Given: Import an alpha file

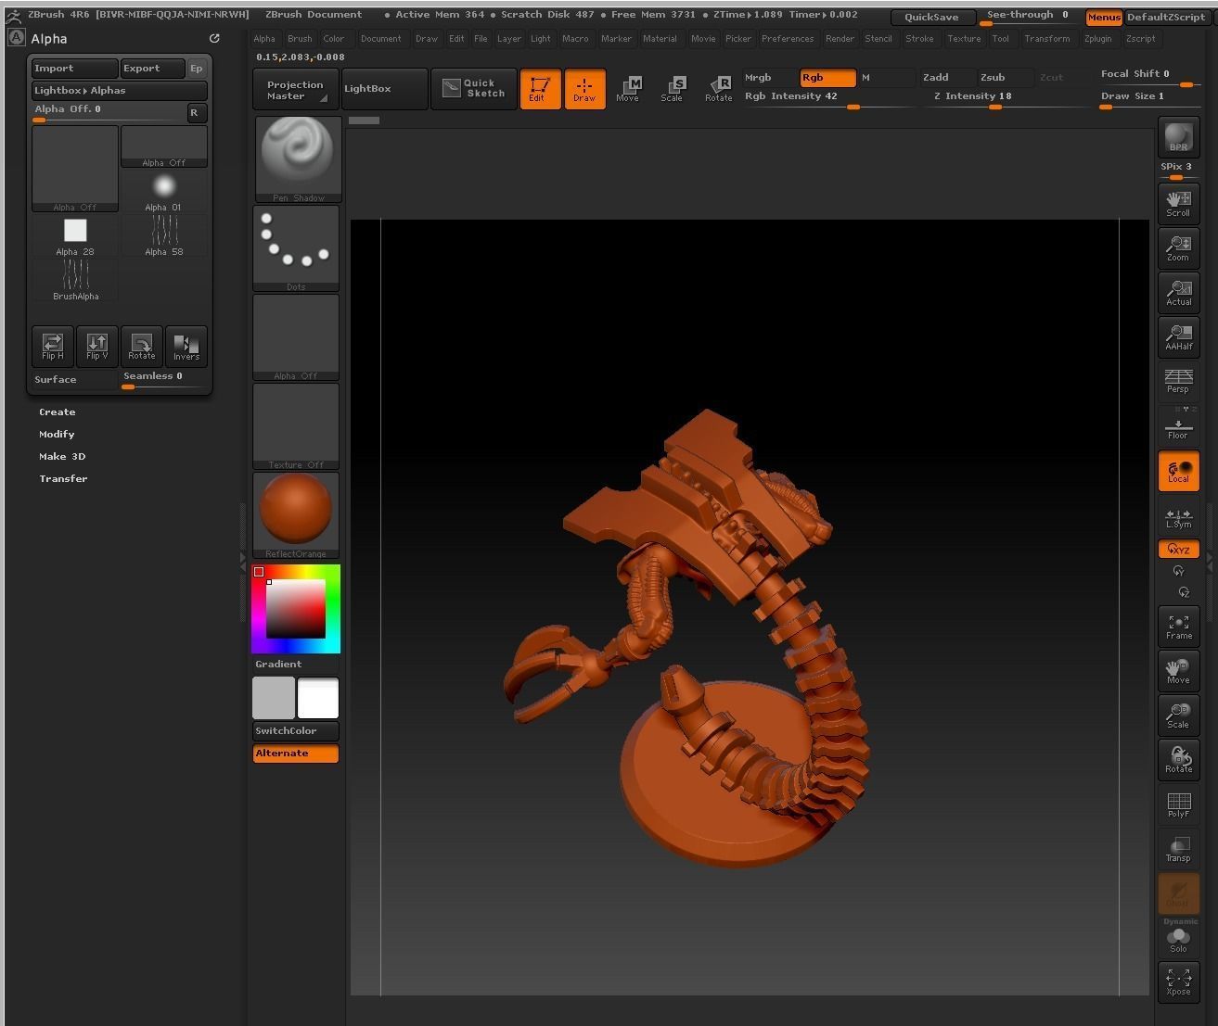Looking at the screenshot, I should (x=75, y=69).
